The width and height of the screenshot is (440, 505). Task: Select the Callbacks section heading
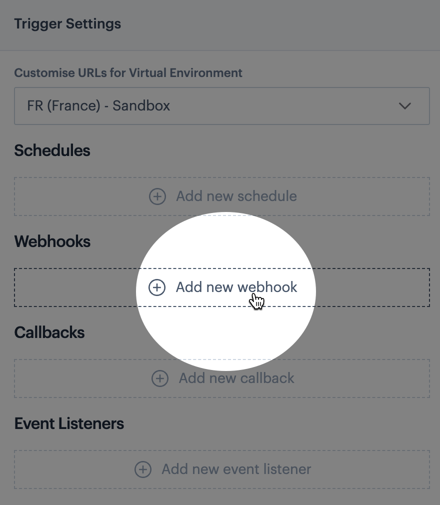49,332
